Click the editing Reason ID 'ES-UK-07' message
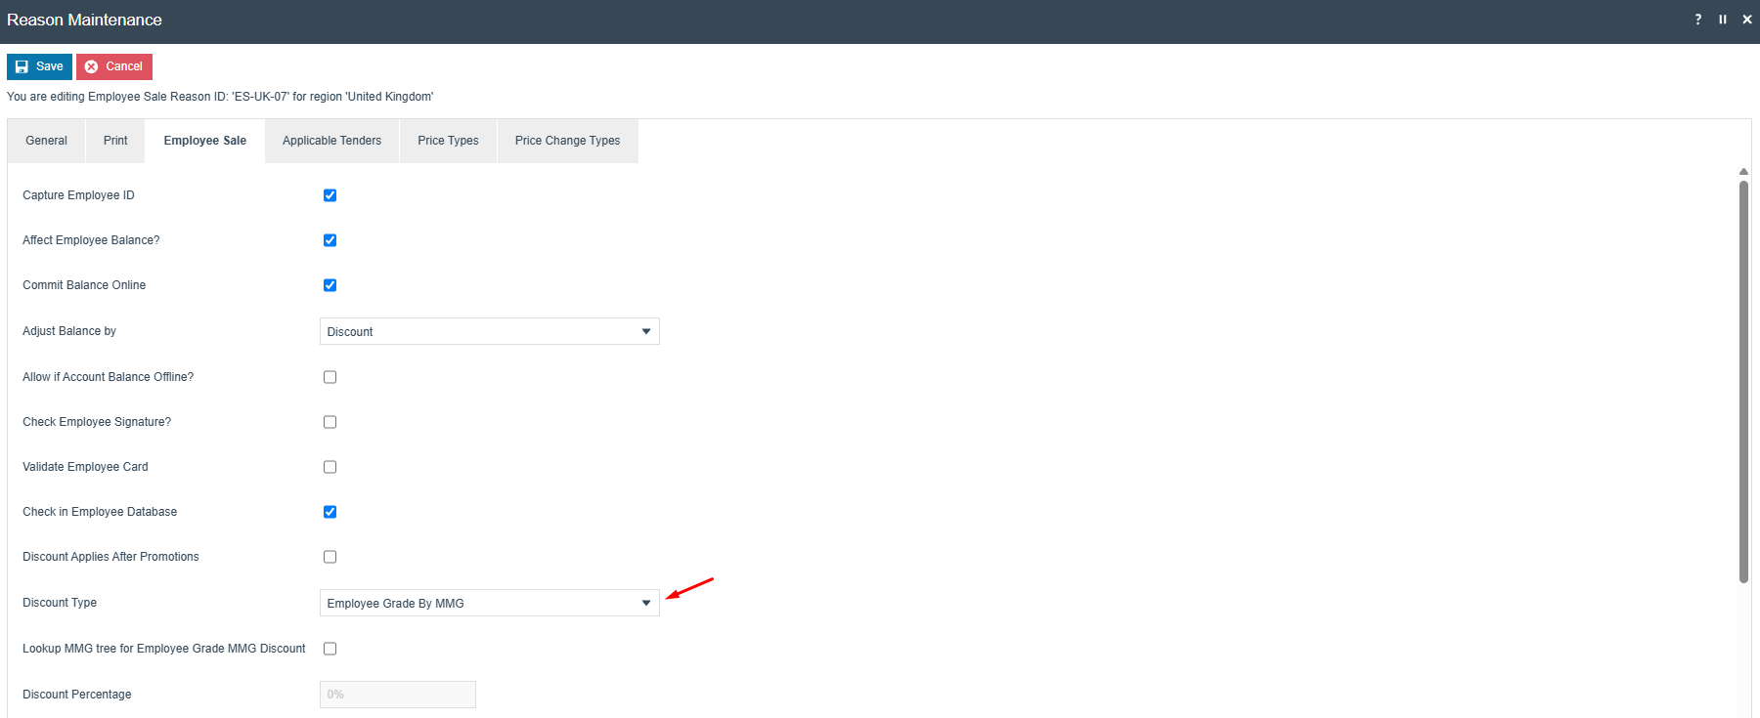The width and height of the screenshot is (1760, 718). click(220, 97)
